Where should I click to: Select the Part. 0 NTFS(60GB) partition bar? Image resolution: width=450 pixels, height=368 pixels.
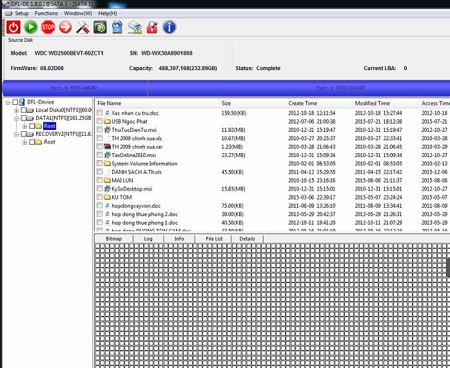pos(75,88)
